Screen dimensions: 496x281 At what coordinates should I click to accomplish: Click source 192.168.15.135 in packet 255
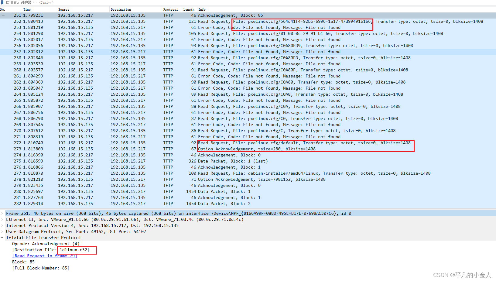pyautogui.click(x=76, y=39)
